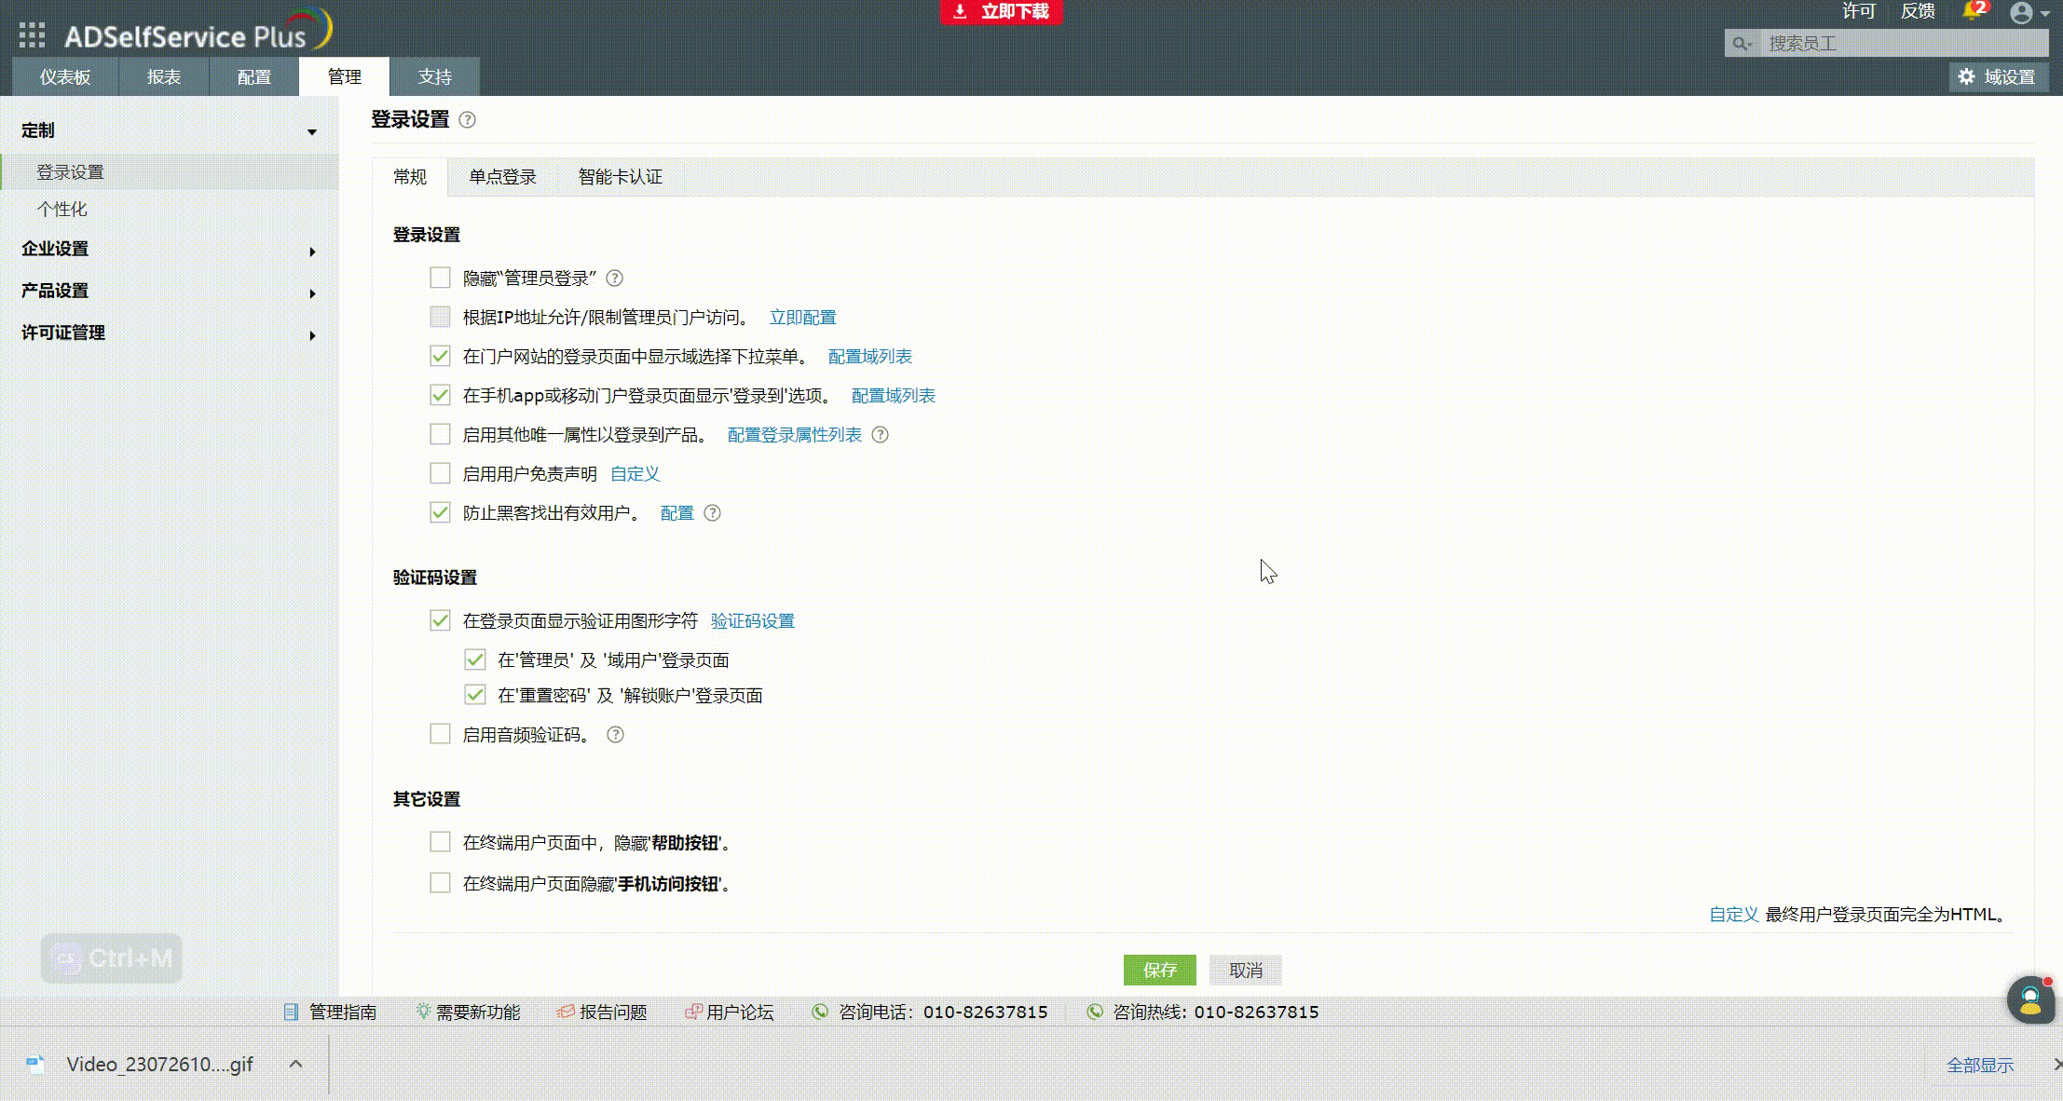
Task: Click the gear icon in 域设置
Action: [x=1966, y=77]
